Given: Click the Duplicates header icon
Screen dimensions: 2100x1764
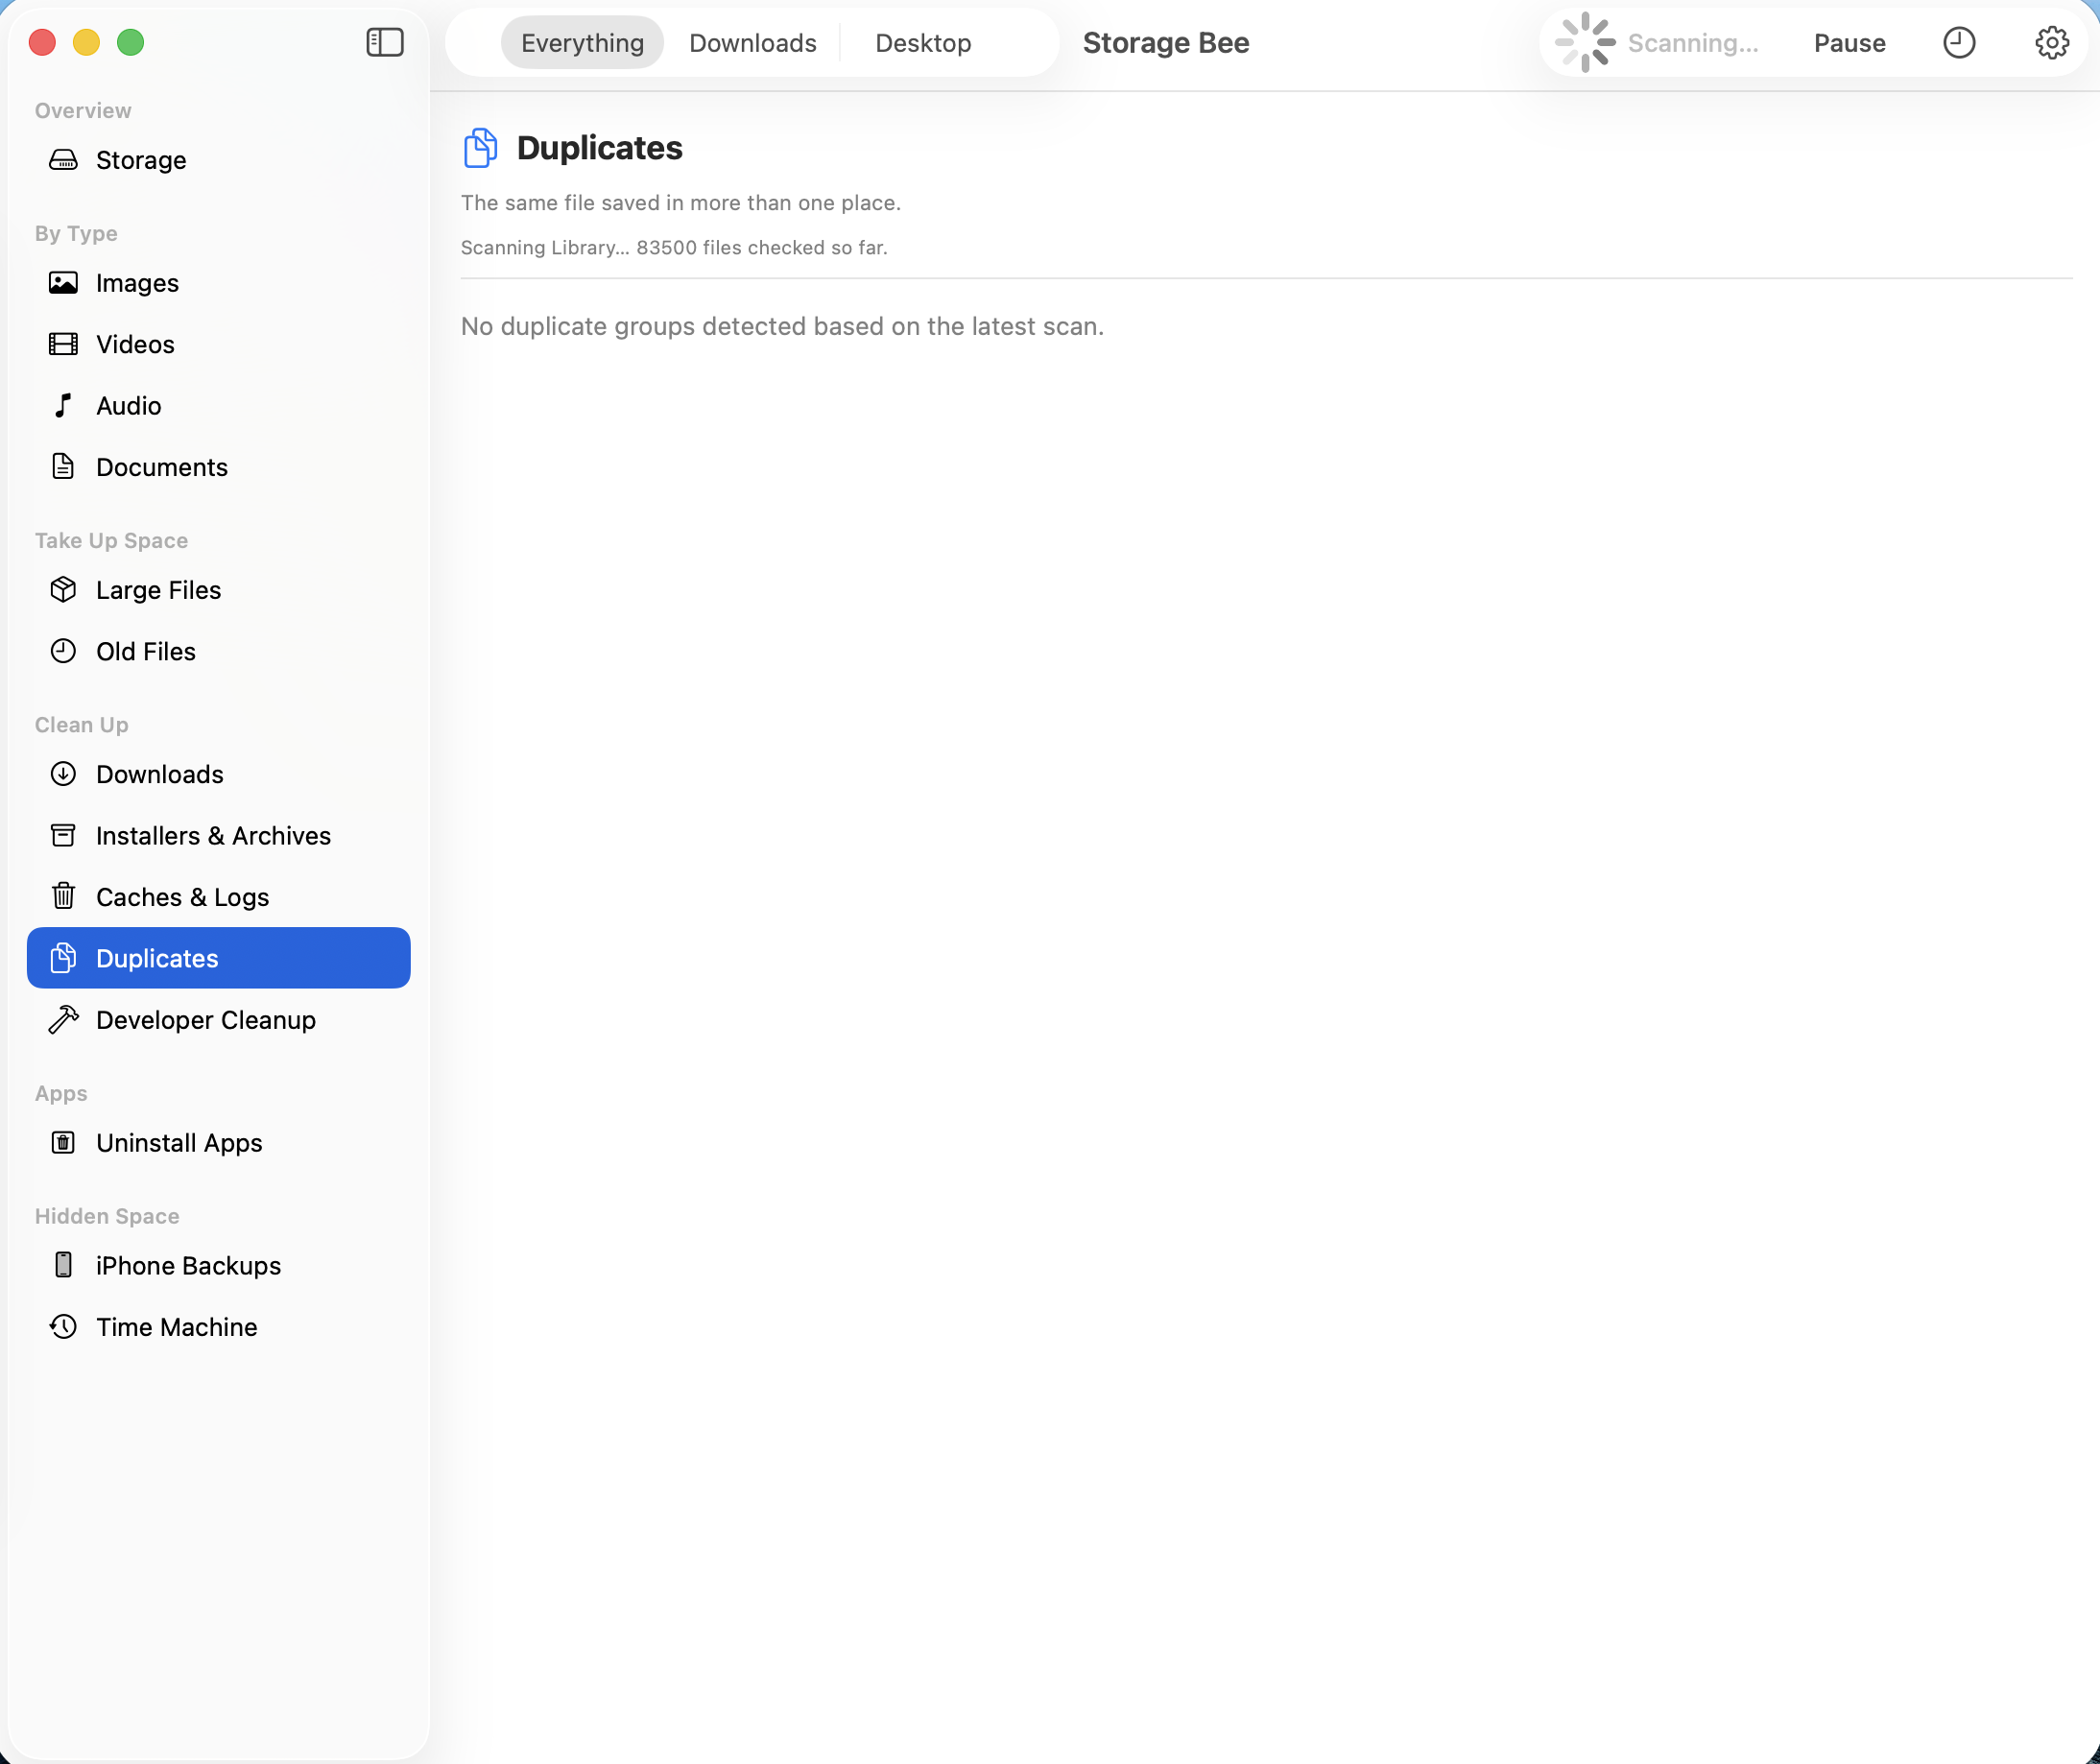Looking at the screenshot, I should coord(480,148).
